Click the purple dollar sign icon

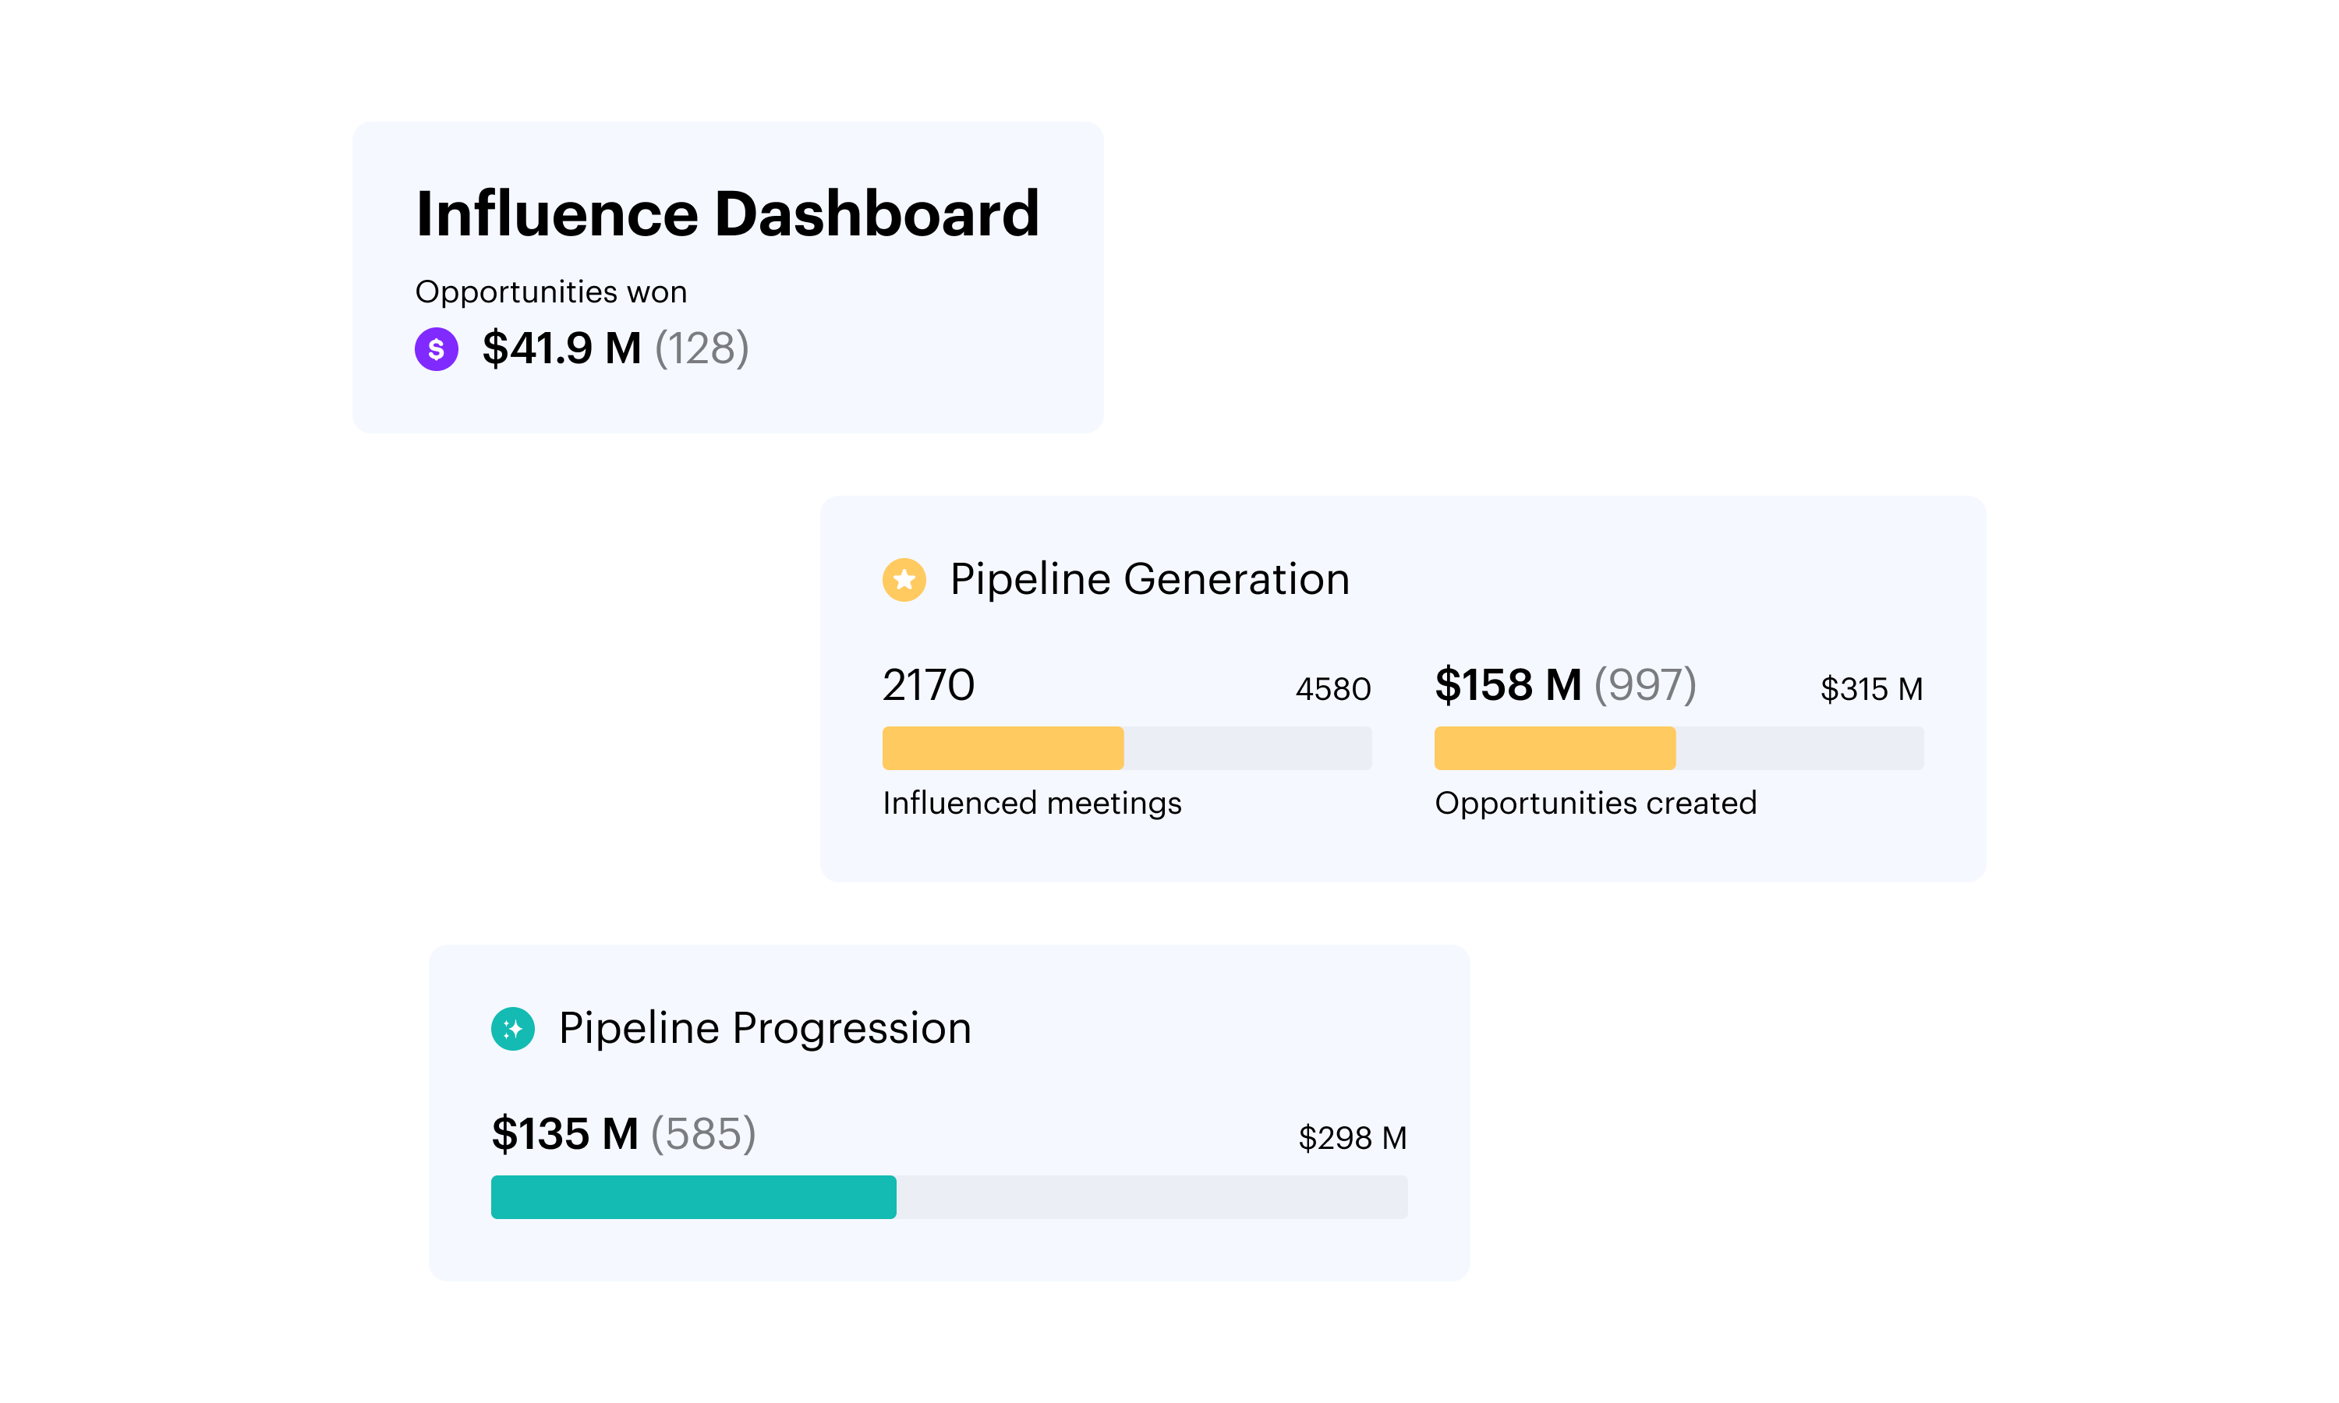[x=436, y=349]
